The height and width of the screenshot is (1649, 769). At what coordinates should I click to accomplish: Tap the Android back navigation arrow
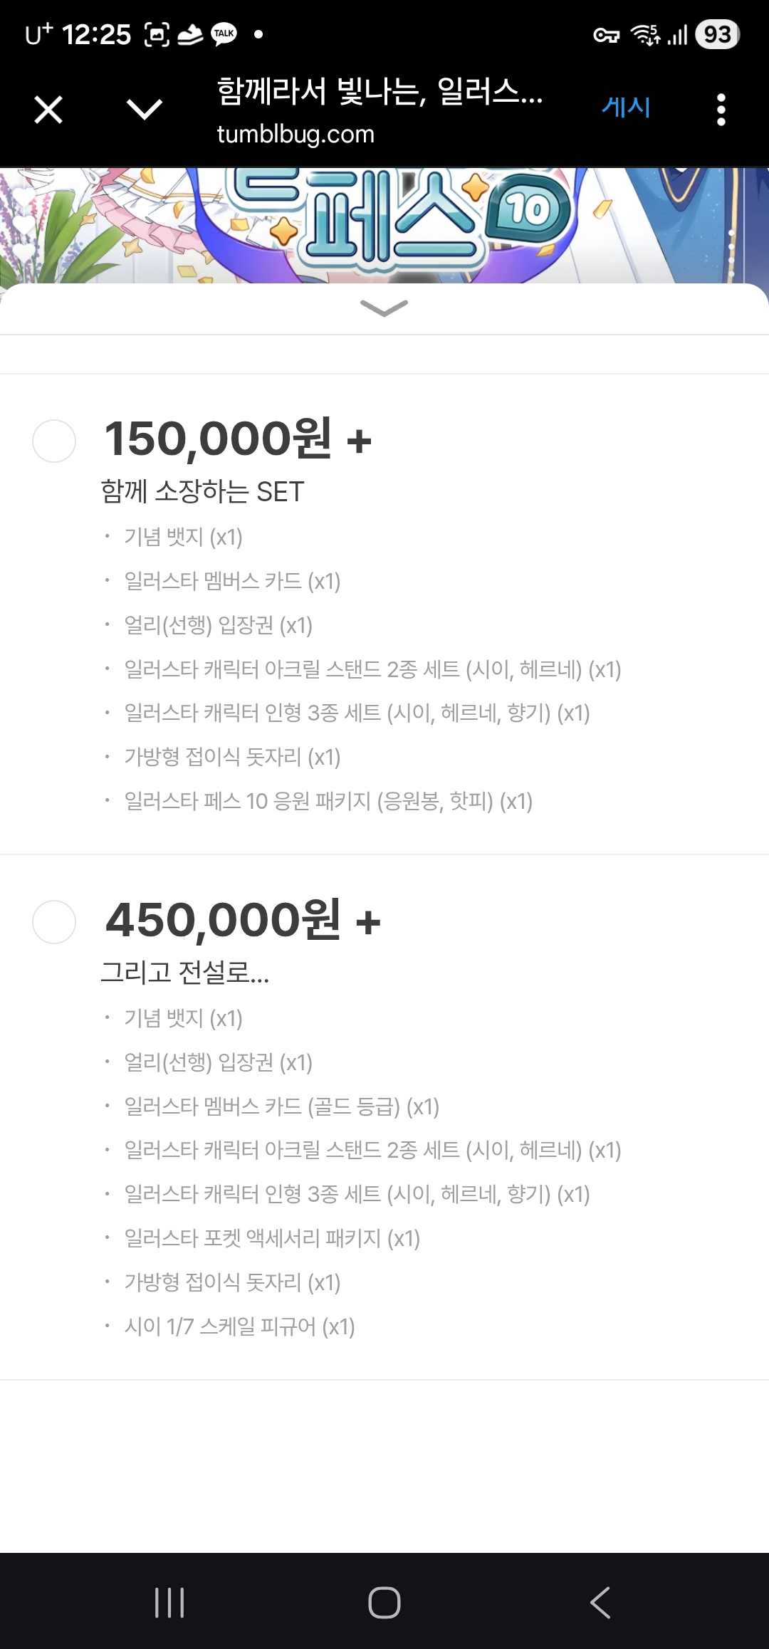click(600, 1602)
